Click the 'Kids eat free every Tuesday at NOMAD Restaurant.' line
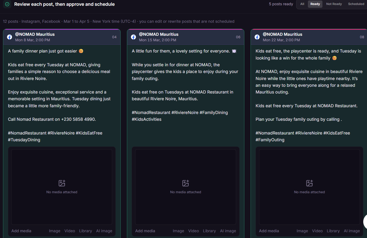Image resolution: width=367 pixels, height=238 pixels. 306,106
